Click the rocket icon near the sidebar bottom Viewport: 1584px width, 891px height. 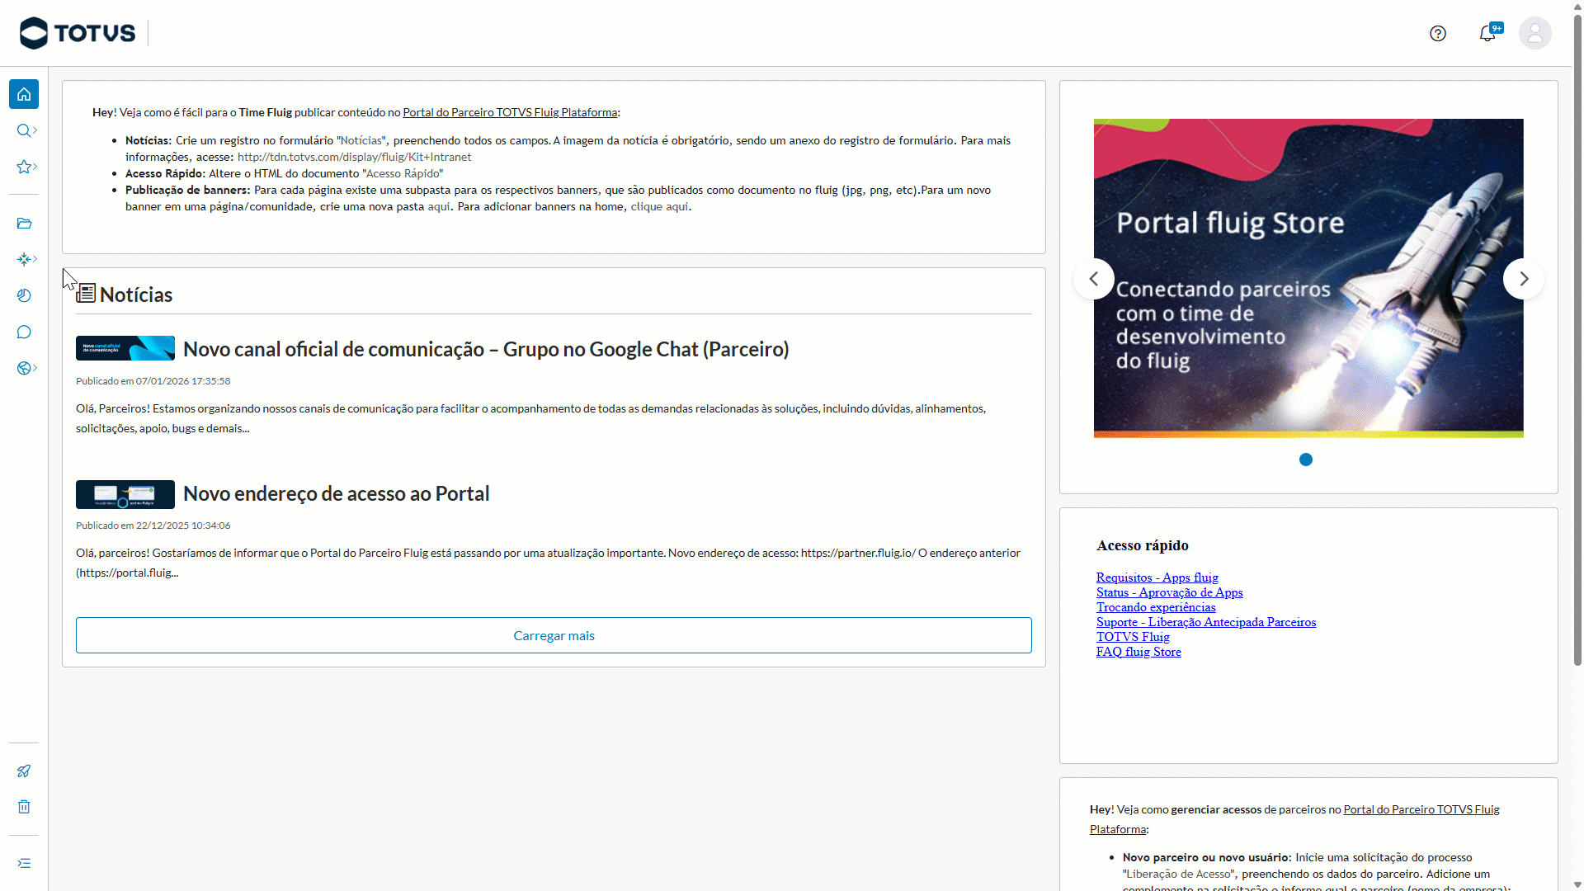click(x=24, y=771)
